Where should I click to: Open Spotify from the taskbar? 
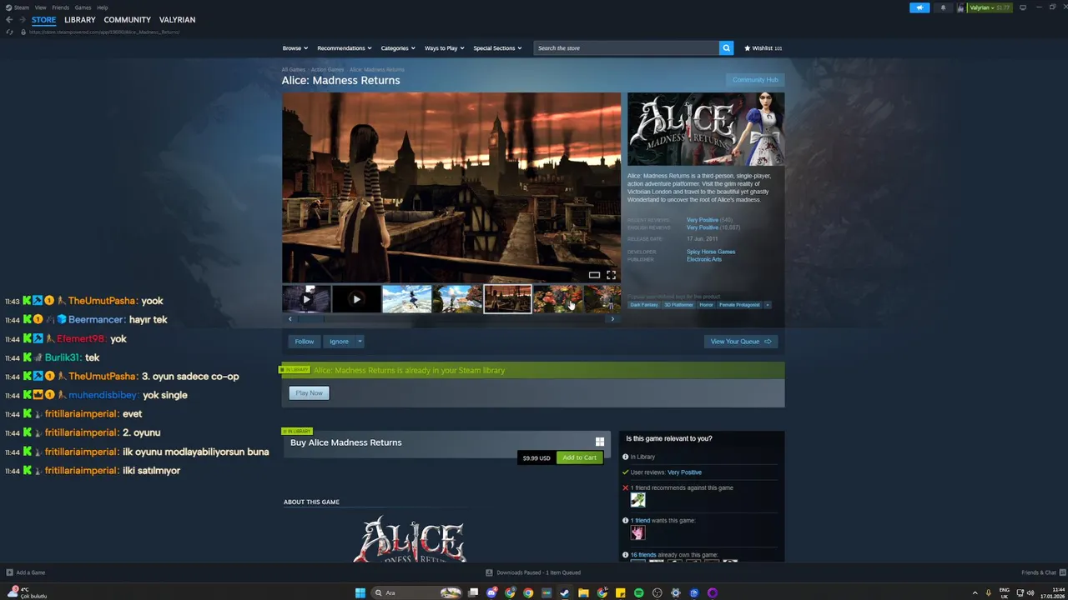point(639,593)
